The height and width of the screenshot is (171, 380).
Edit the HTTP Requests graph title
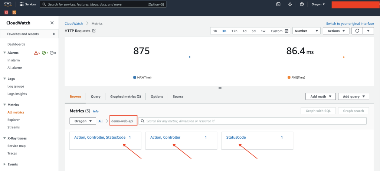94,31
